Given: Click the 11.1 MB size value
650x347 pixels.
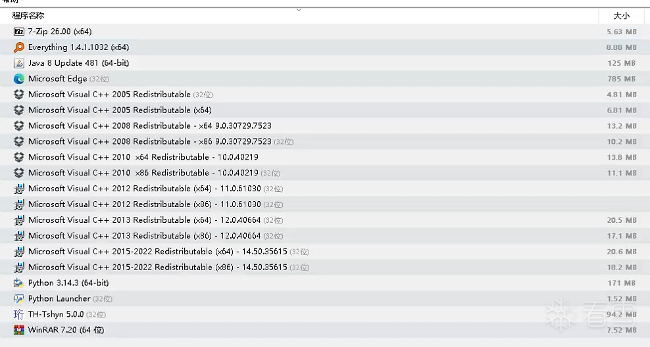Looking at the screenshot, I should pos(622,173).
